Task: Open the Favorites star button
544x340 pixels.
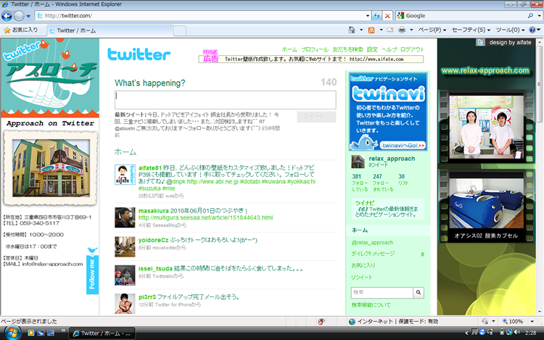Action: pos(21,30)
